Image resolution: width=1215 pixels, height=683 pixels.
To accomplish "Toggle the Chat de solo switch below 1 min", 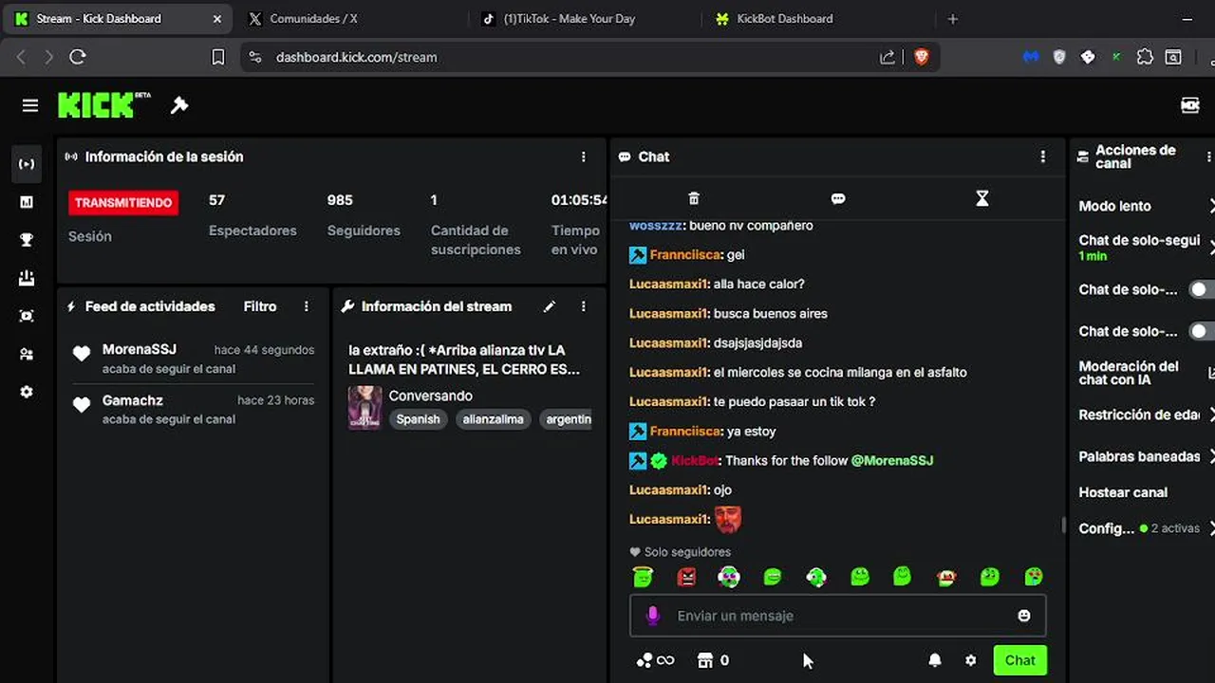I will pos(1202,289).
